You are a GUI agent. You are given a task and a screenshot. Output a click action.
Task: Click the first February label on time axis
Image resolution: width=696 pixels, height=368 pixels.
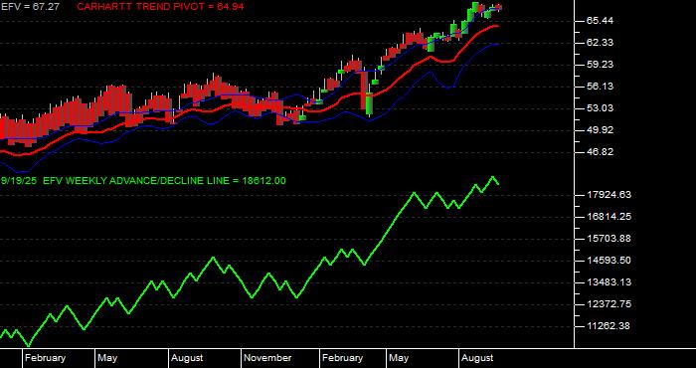click(x=46, y=358)
